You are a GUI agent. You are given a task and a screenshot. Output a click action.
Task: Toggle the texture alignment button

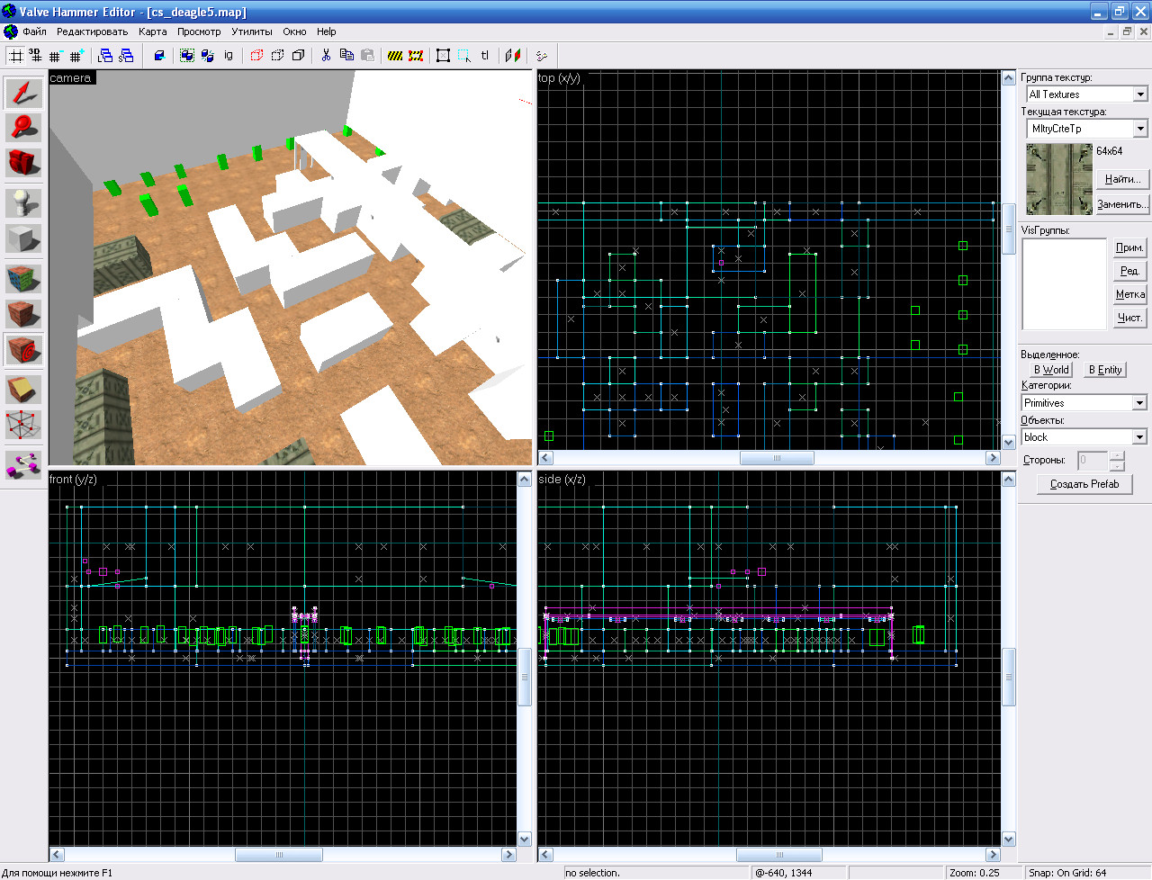(x=513, y=56)
